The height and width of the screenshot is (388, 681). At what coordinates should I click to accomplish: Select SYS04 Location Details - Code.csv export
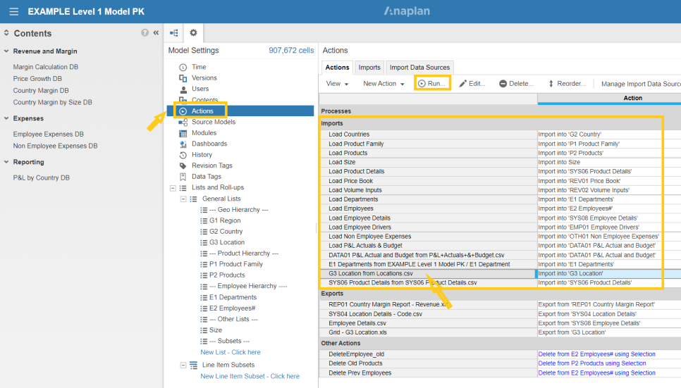(428, 314)
